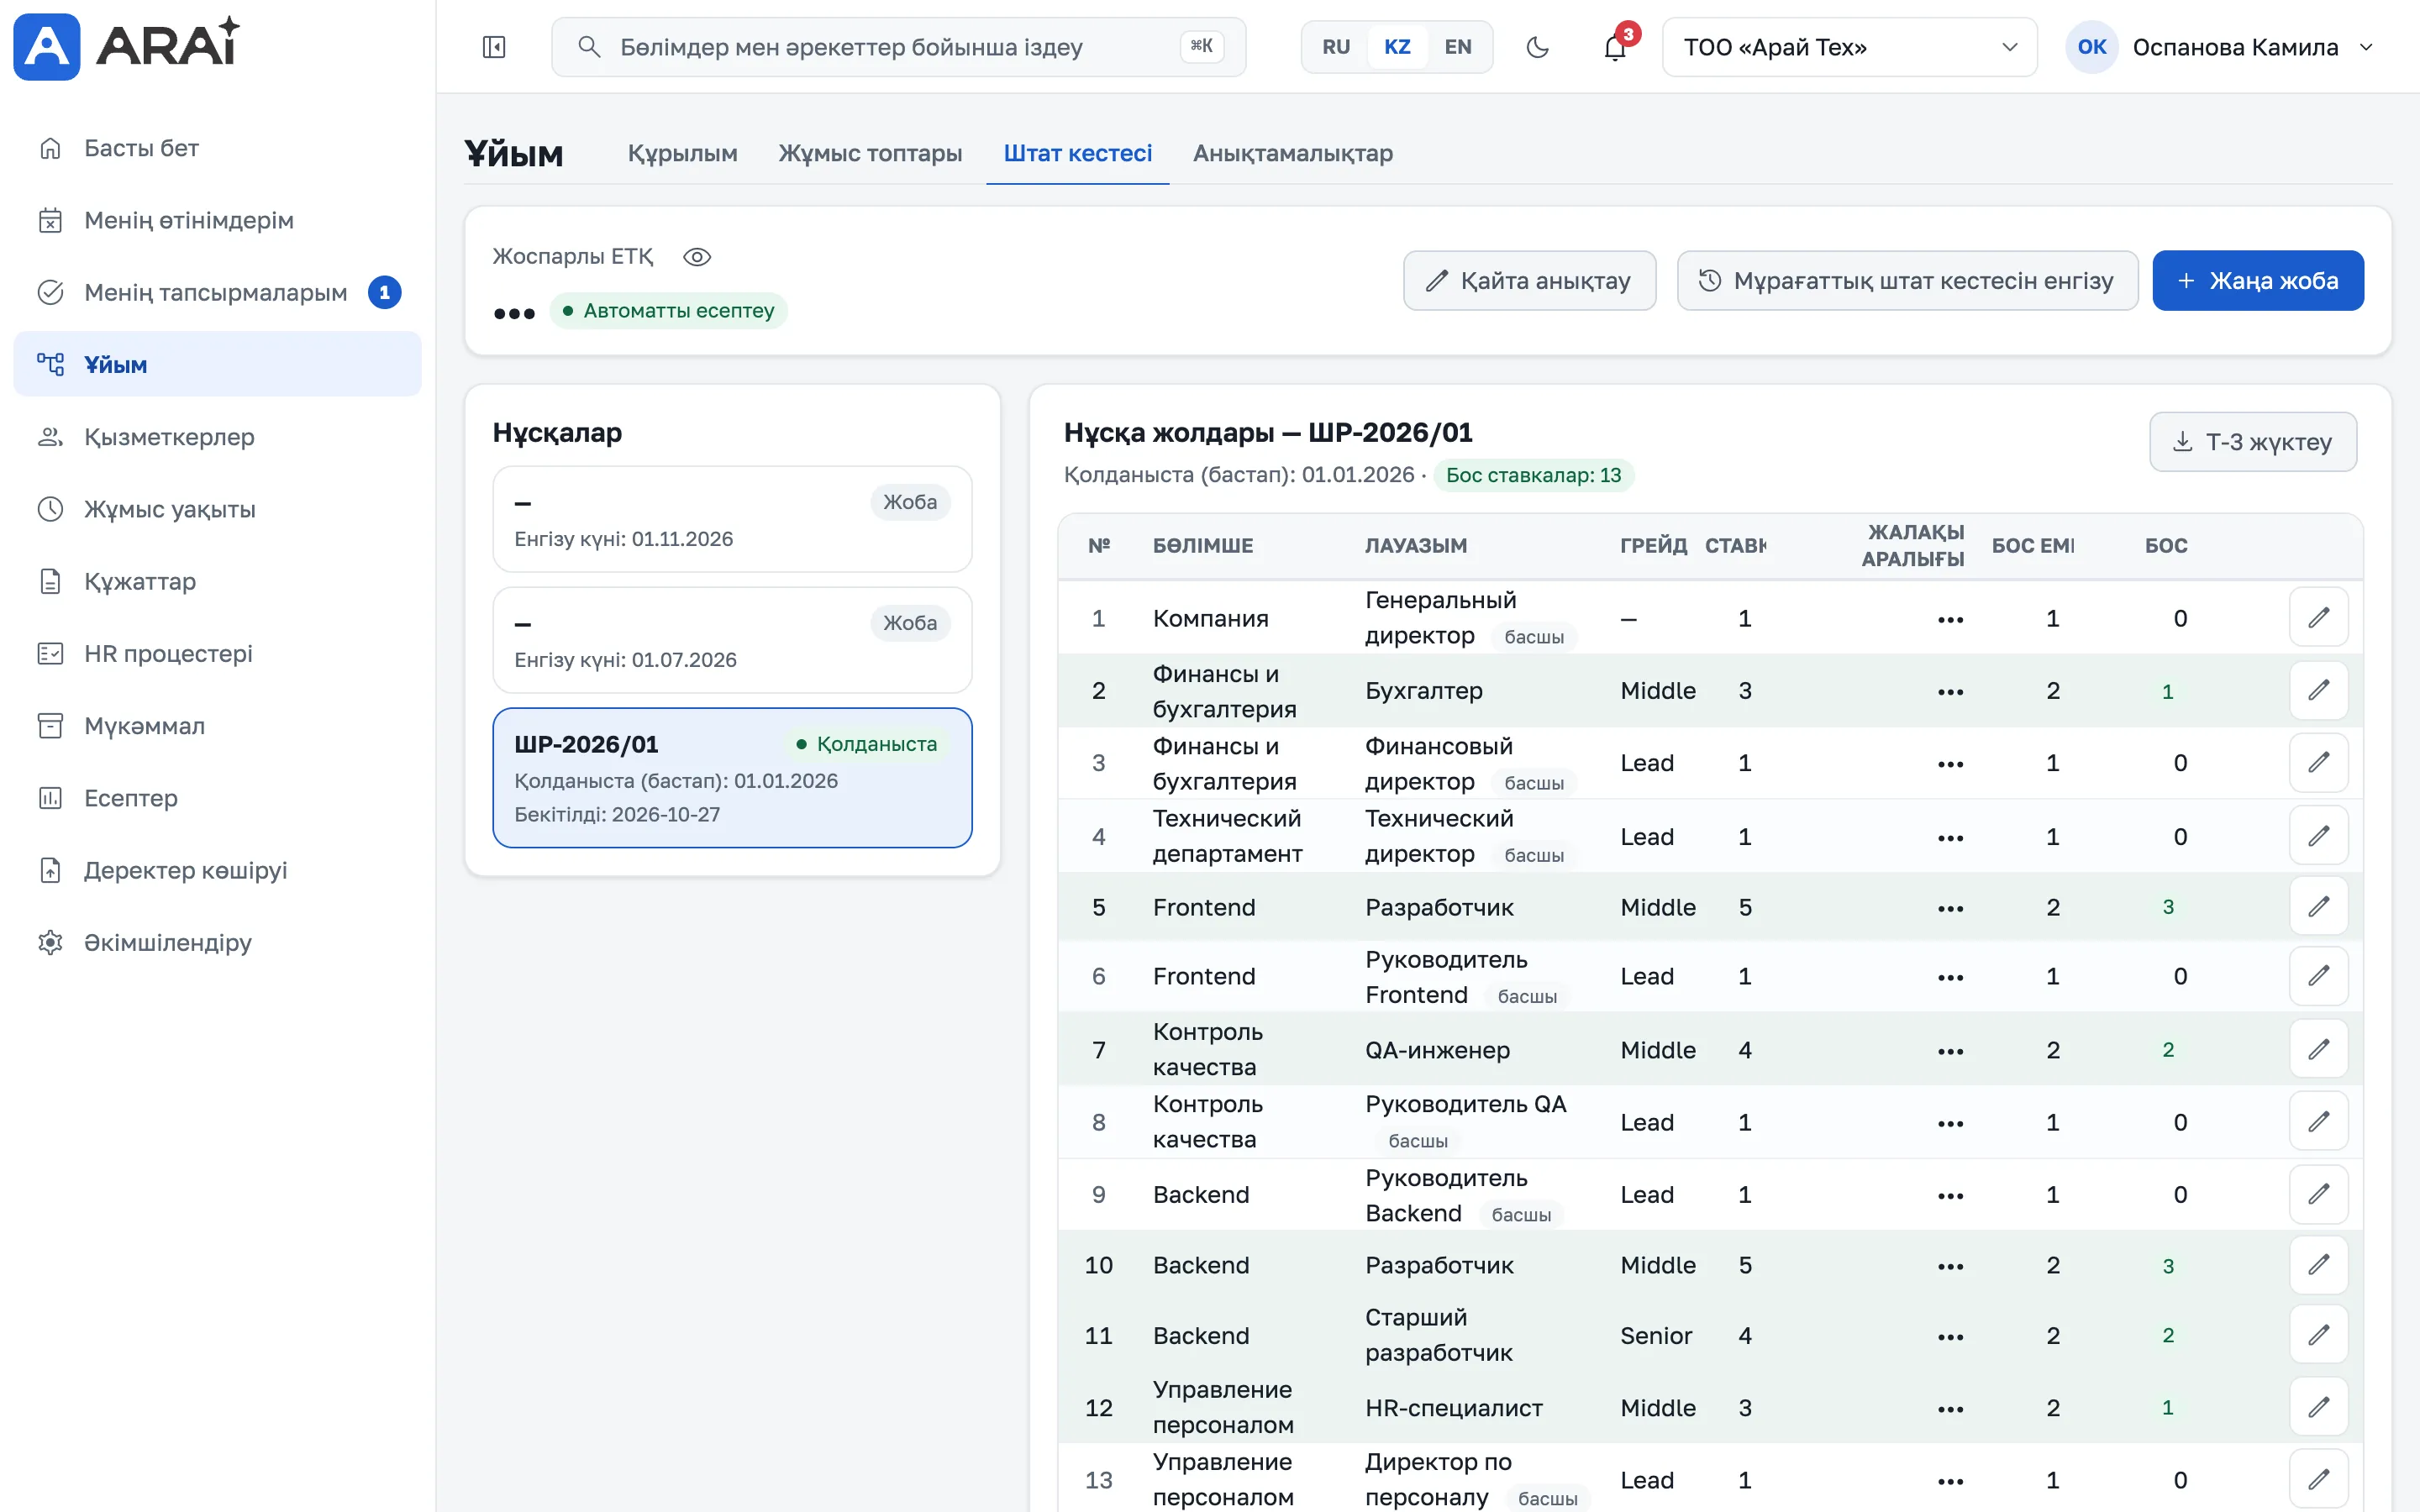Click the ARAI logo
2420x1512 pixels.
pyautogui.click(x=127, y=46)
